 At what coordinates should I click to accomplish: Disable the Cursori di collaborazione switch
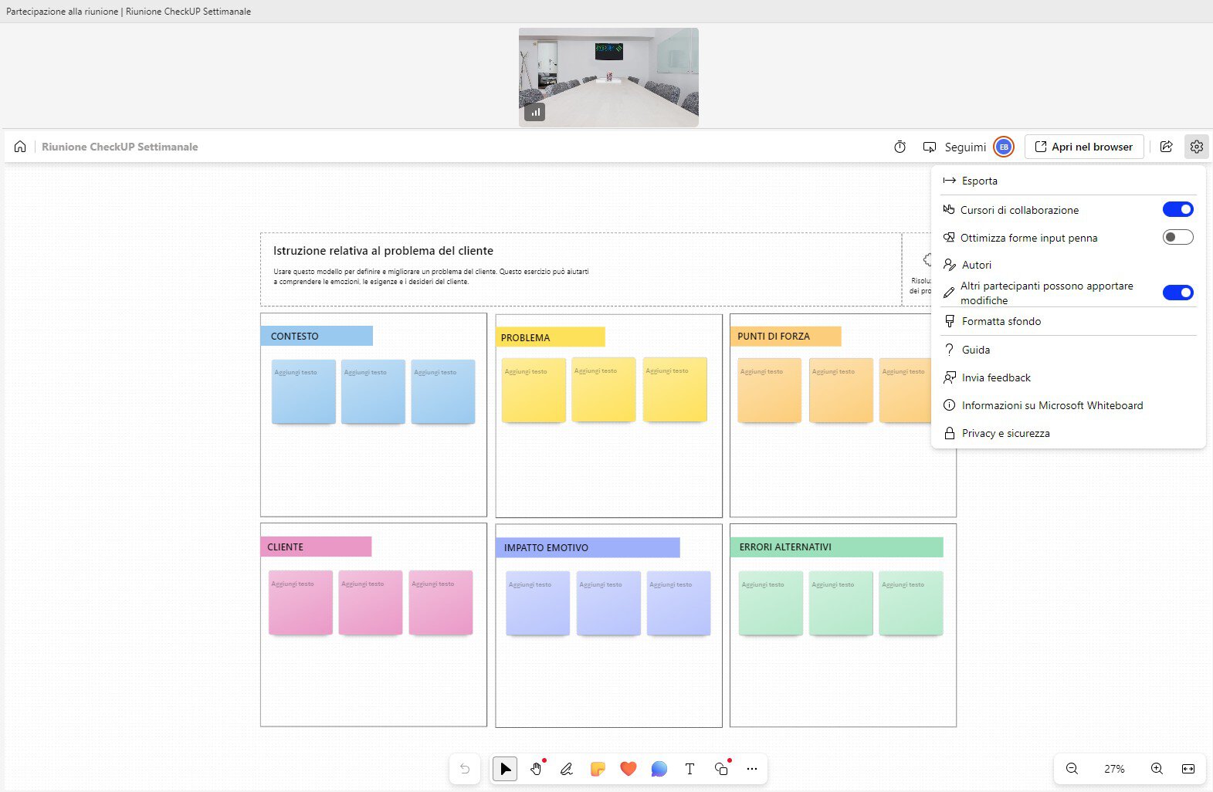point(1178,209)
